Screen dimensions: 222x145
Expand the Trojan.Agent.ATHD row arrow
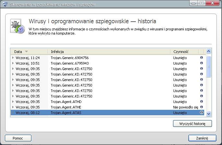tap(13, 102)
